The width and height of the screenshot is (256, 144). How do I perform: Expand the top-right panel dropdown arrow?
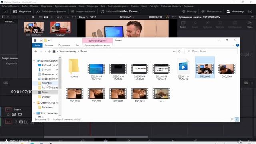click(250, 12)
